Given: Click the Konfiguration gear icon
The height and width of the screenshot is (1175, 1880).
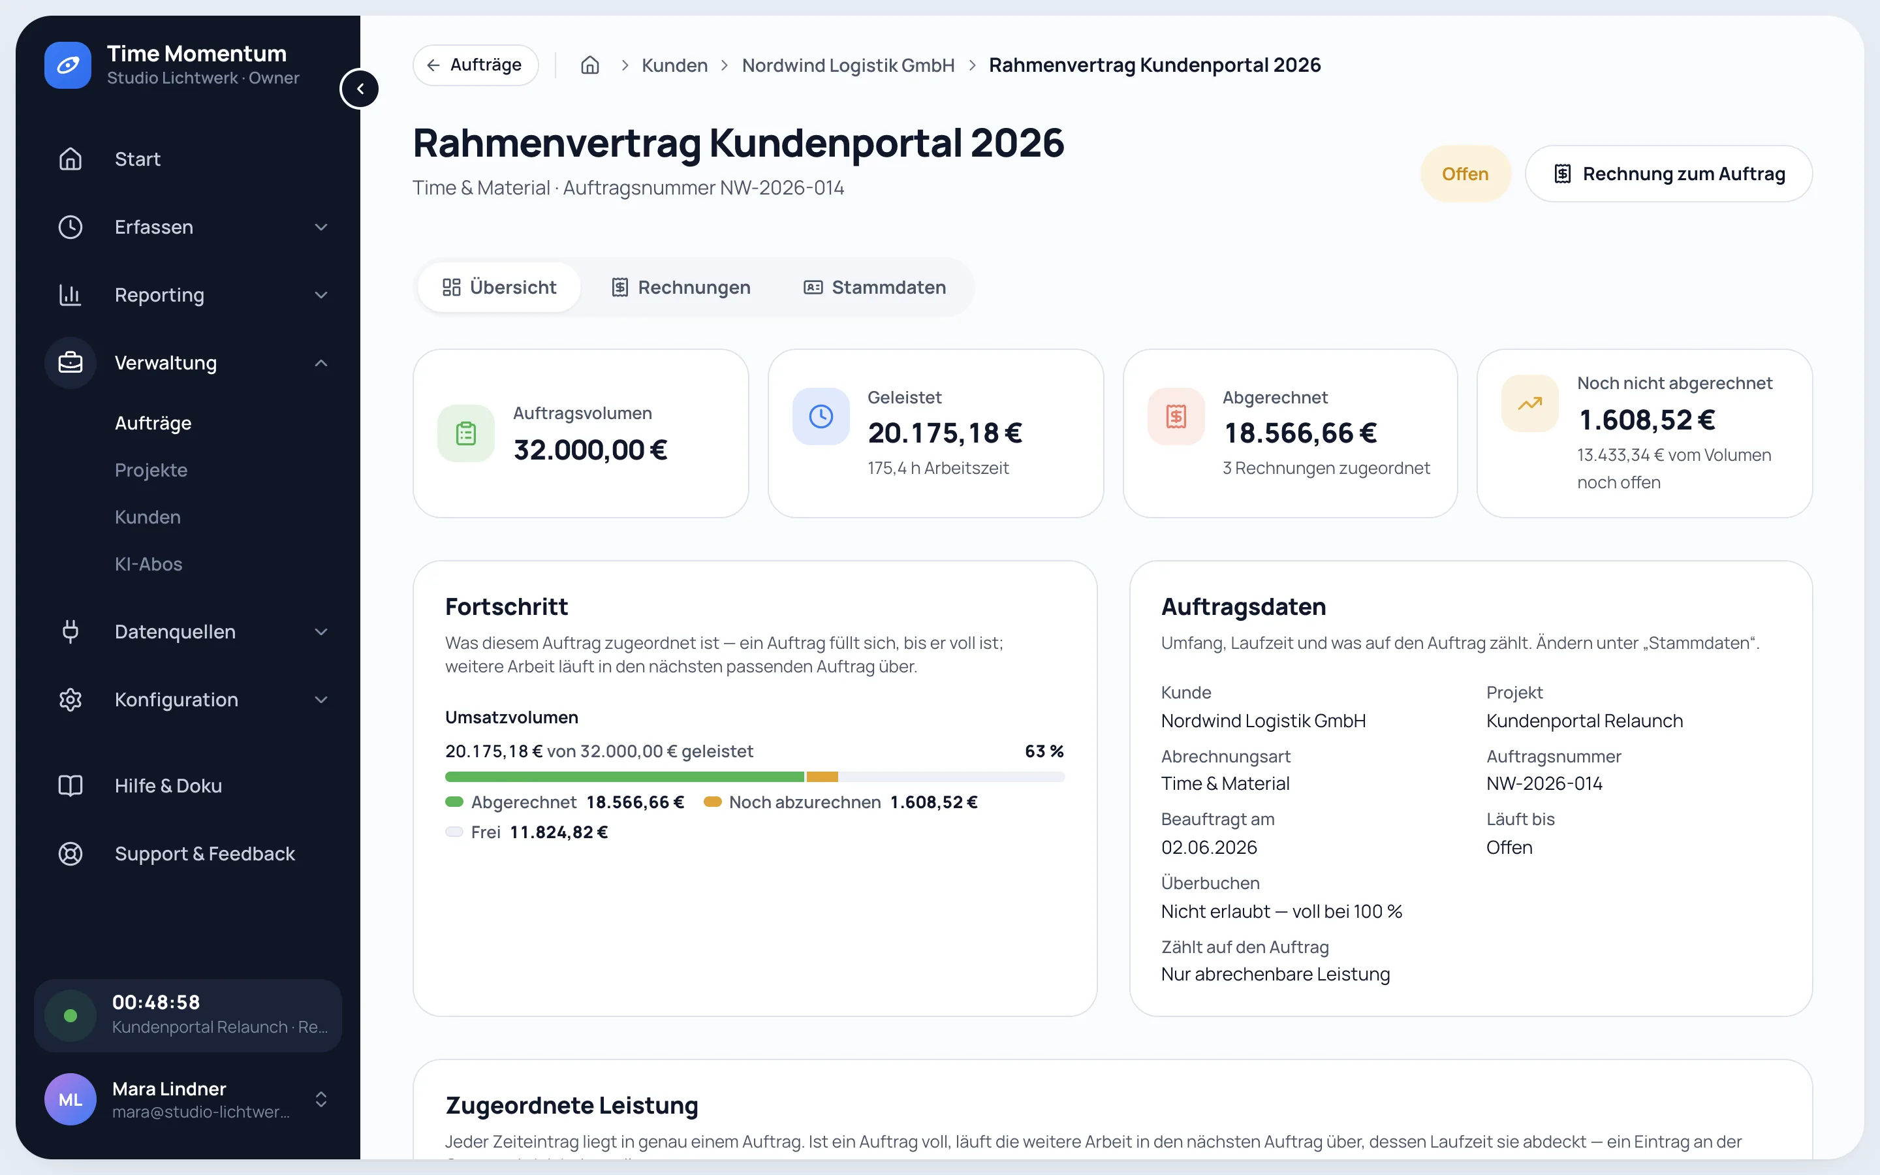Looking at the screenshot, I should point(70,699).
